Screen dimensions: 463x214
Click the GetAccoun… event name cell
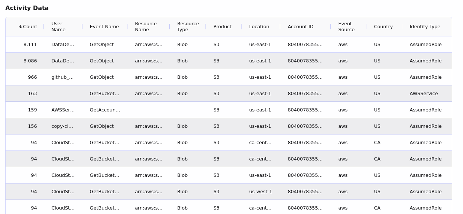point(105,110)
